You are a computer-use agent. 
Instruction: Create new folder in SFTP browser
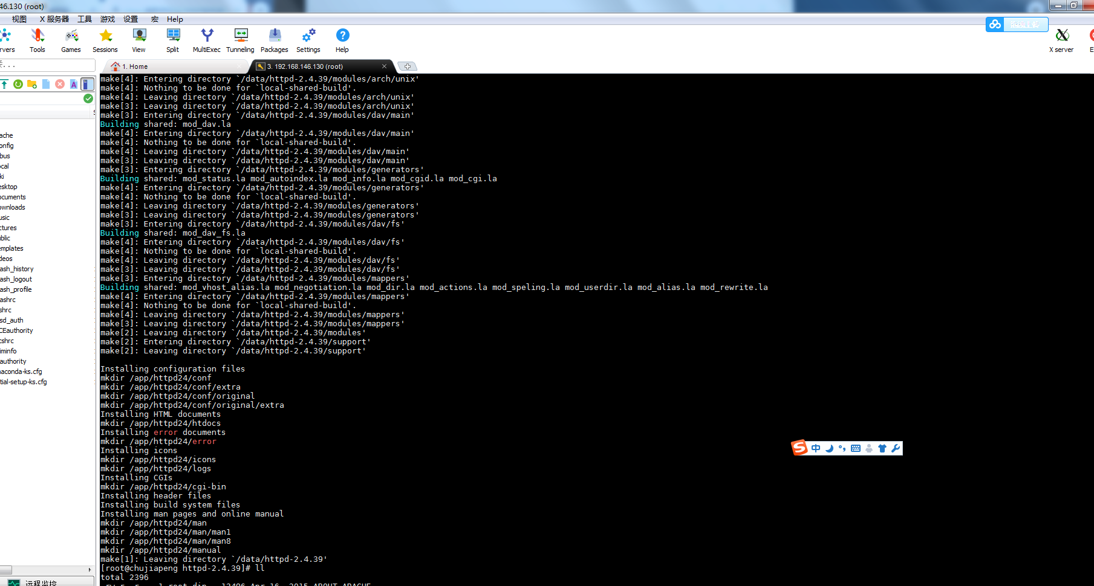click(32, 84)
